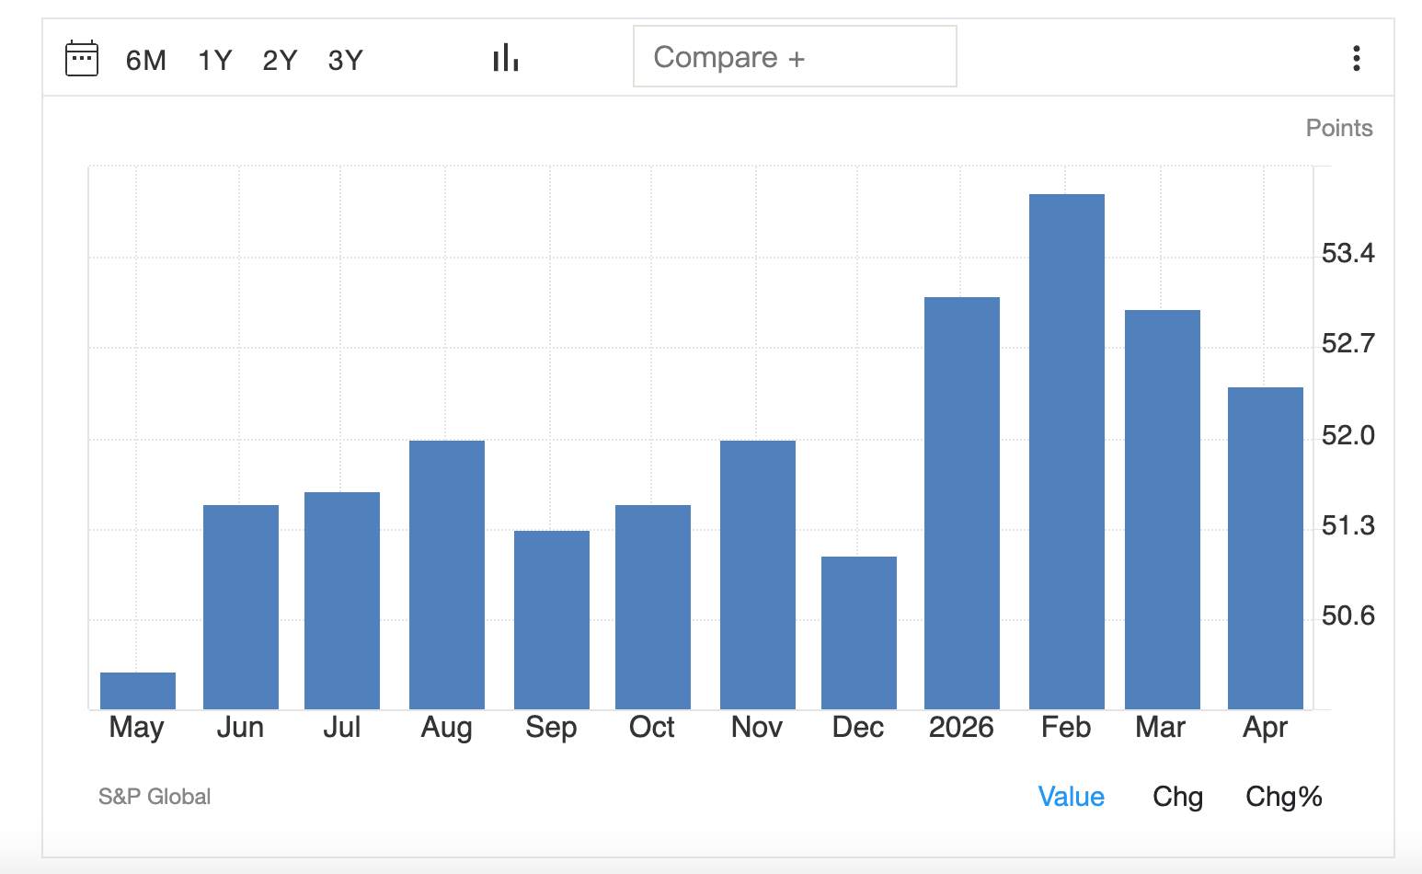Click the 2026 January bar

(962, 503)
